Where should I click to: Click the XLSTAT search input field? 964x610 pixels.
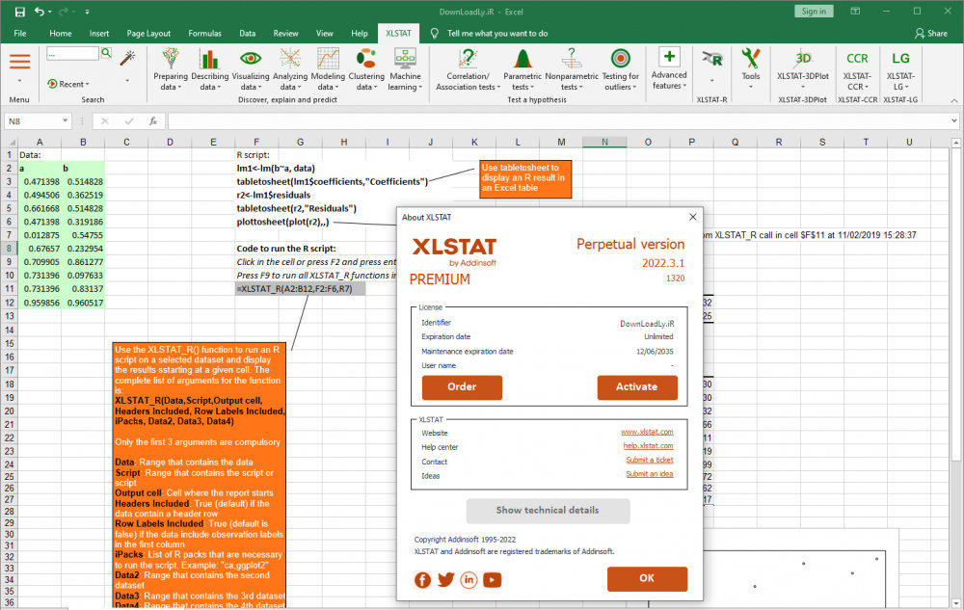(x=72, y=53)
